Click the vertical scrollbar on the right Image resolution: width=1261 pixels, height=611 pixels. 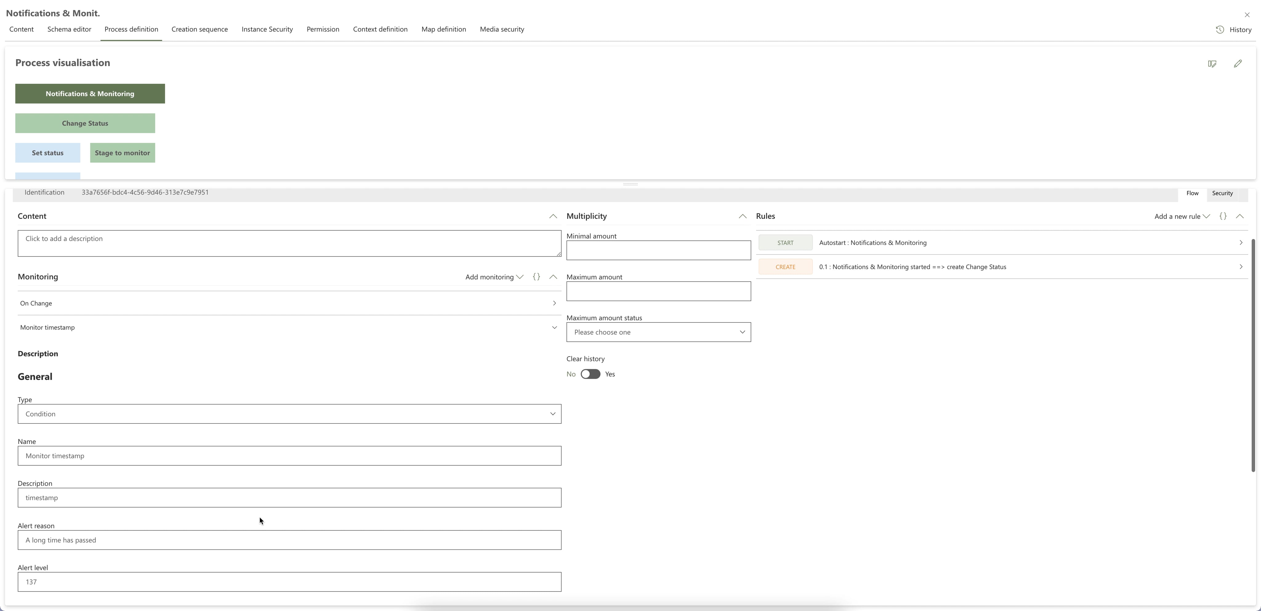(x=1253, y=355)
